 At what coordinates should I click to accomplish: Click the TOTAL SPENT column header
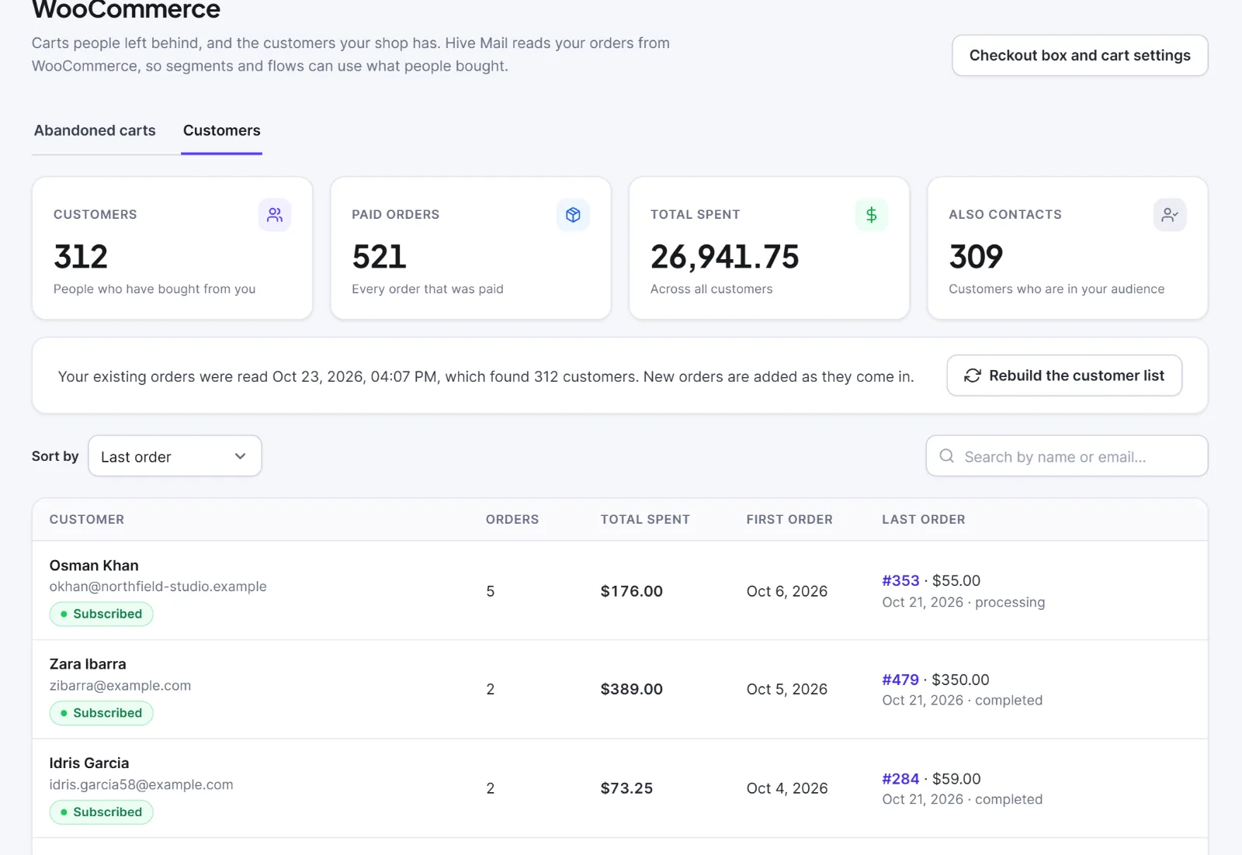(645, 520)
